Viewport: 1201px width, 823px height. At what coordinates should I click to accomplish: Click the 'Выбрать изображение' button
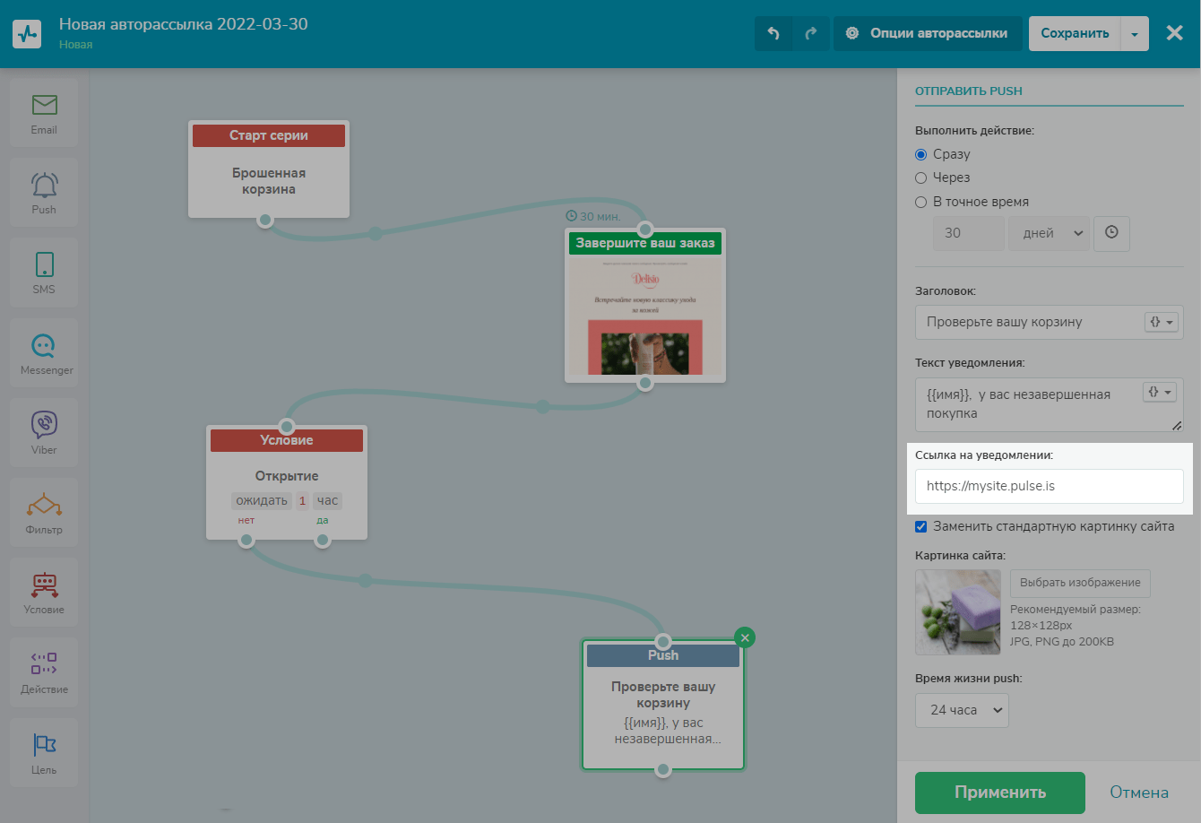(x=1079, y=583)
